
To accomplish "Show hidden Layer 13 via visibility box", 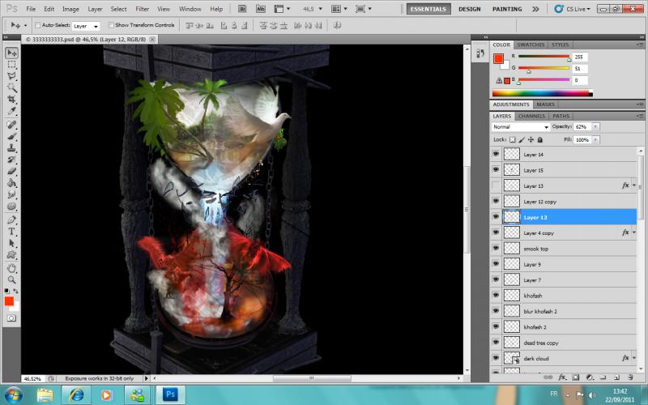I will pos(496,185).
